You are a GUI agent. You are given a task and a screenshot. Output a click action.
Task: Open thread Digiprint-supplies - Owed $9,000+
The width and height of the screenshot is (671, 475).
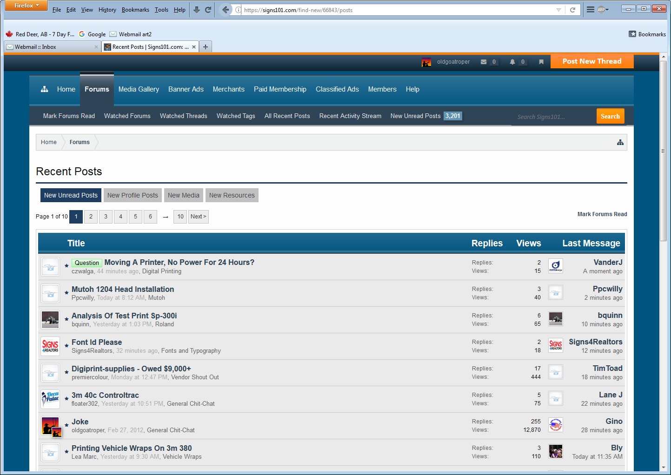pyautogui.click(x=131, y=369)
